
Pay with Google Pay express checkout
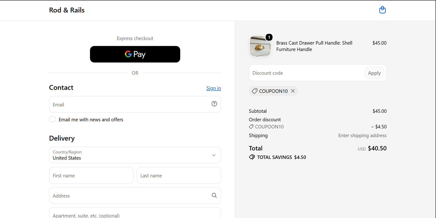point(135,54)
